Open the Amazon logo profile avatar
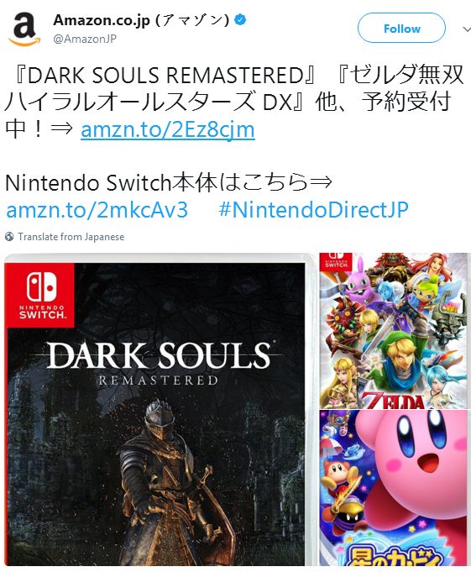471x572 pixels. click(24, 30)
